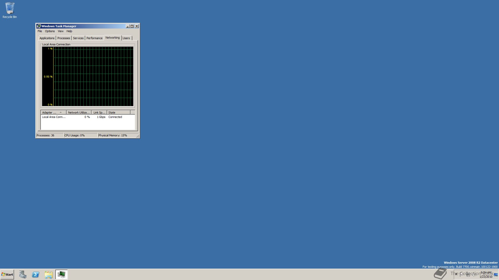
Task: Open the network tray icon
Action: [x=468, y=274]
